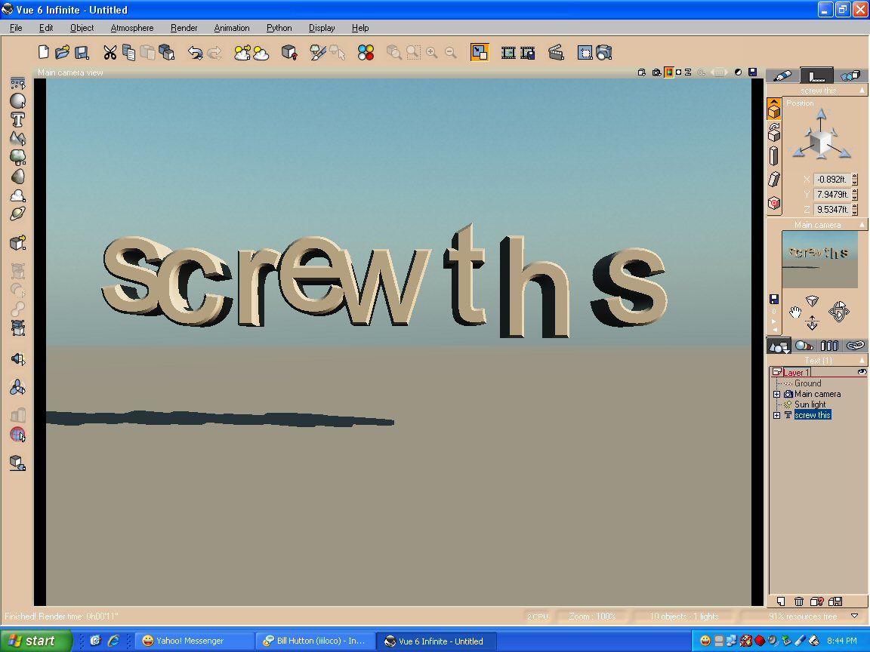Click the scissors Cut icon
Image resolution: width=870 pixels, height=652 pixels.
(x=110, y=52)
